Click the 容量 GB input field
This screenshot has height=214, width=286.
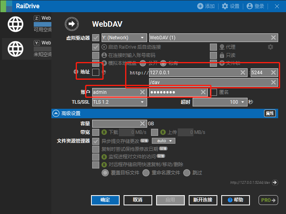(120, 124)
